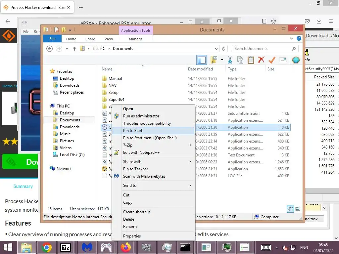
Task: Click the Copy icon in Explorer toolbar
Action: (240, 60)
